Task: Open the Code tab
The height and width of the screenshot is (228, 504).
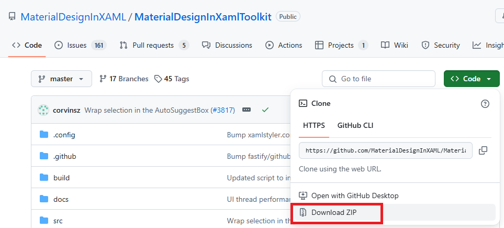Action: pyautogui.click(x=27, y=46)
